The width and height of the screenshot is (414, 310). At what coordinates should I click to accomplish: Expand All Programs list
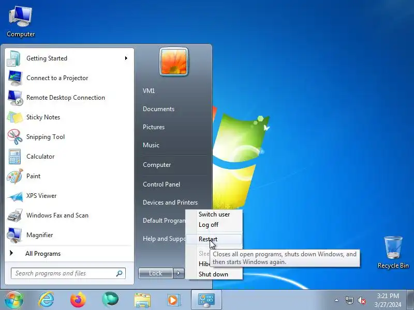(43, 254)
